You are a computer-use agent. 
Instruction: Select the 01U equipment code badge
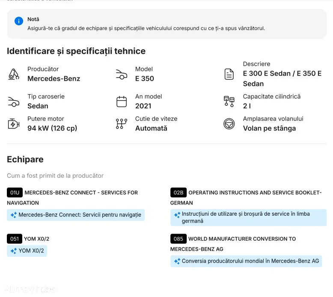[x=15, y=193]
